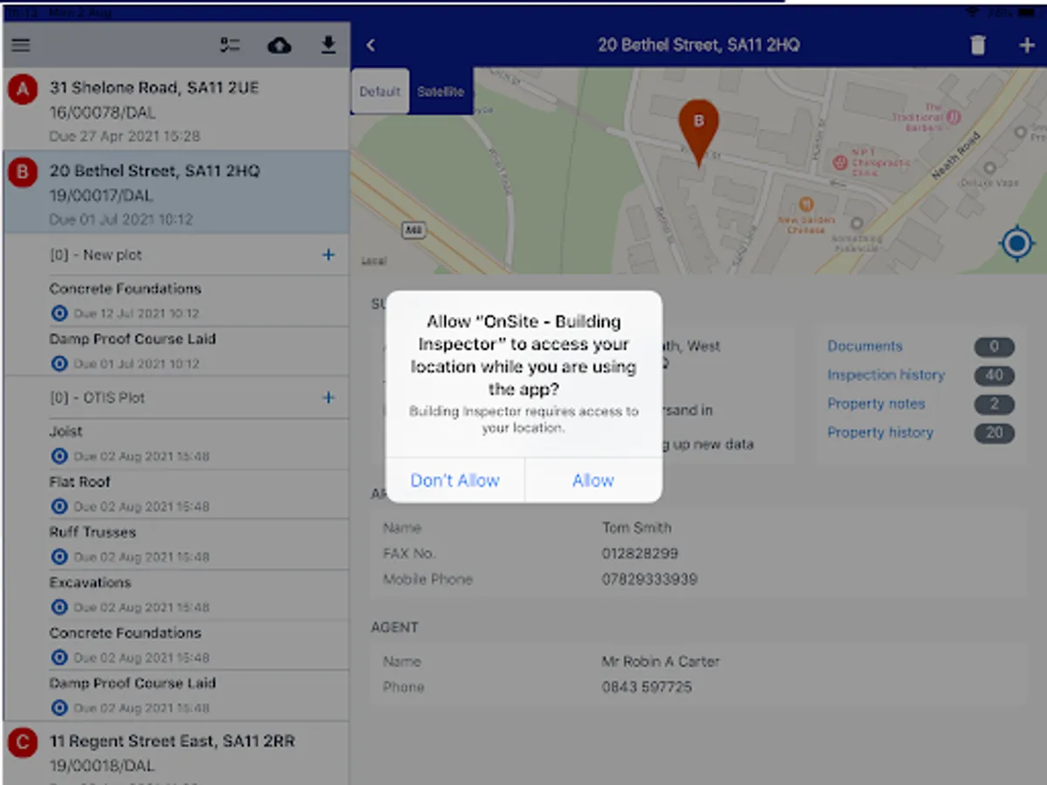Tap the status circle under Joist
The image size is (1047, 785).
point(59,455)
